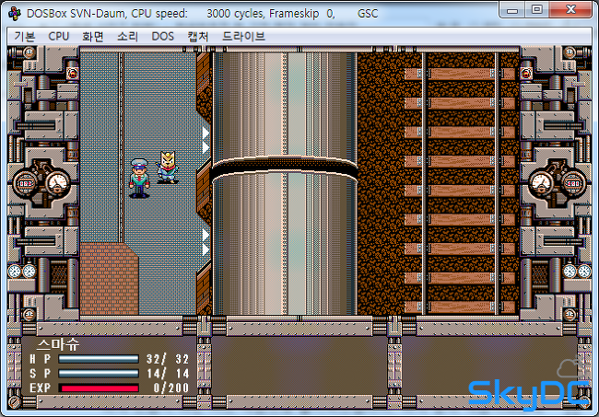The image size is (599, 417).
Task: Open the 캡처 menu
Action: (x=198, y=37)
